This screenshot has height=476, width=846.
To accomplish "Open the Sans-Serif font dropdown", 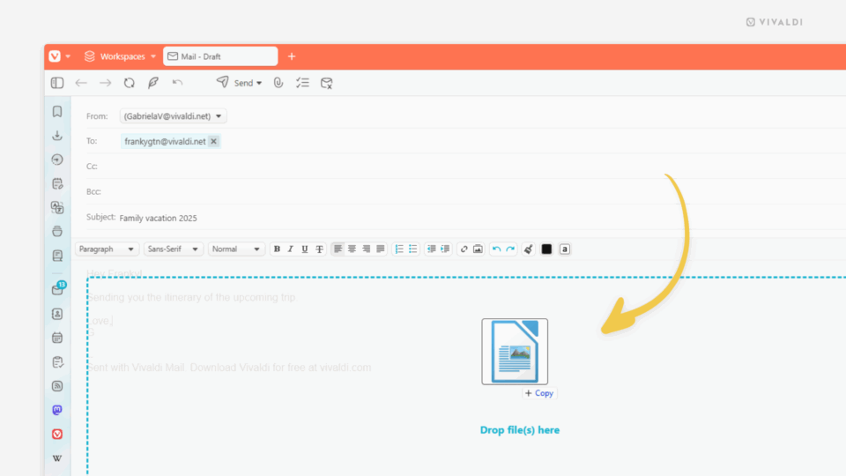I will coord(174,249).
